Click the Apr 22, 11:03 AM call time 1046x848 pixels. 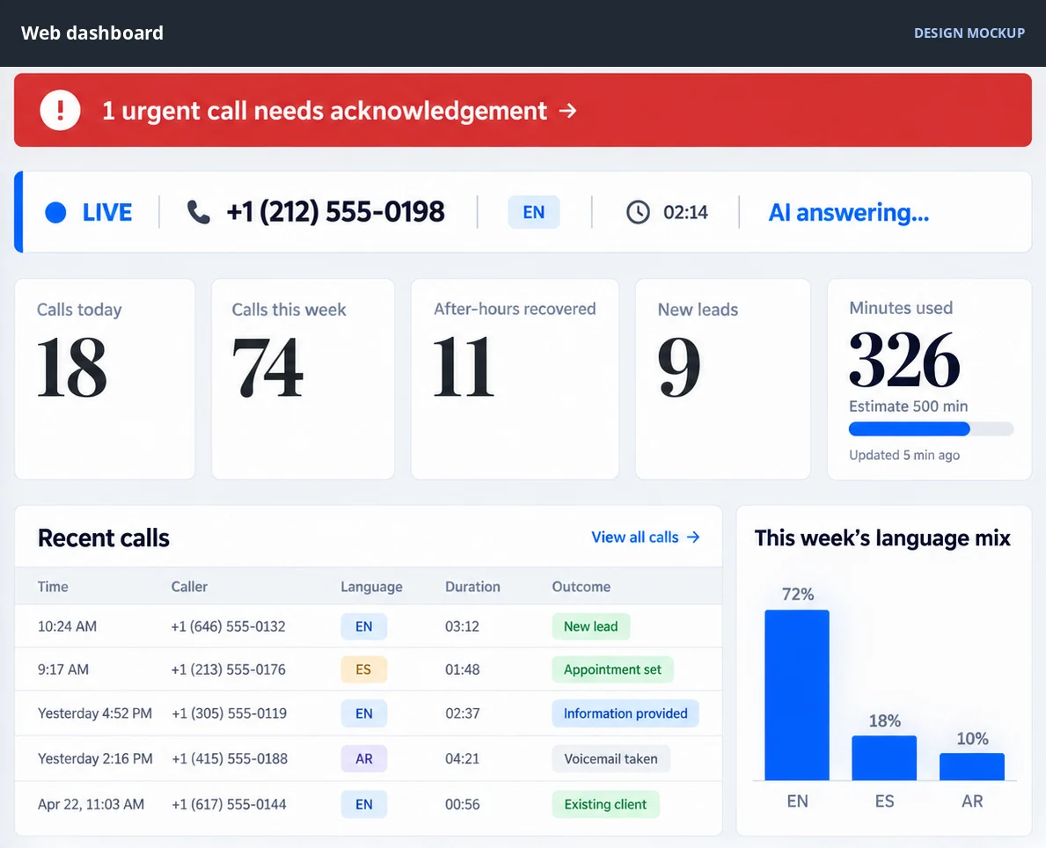[91, 804]
